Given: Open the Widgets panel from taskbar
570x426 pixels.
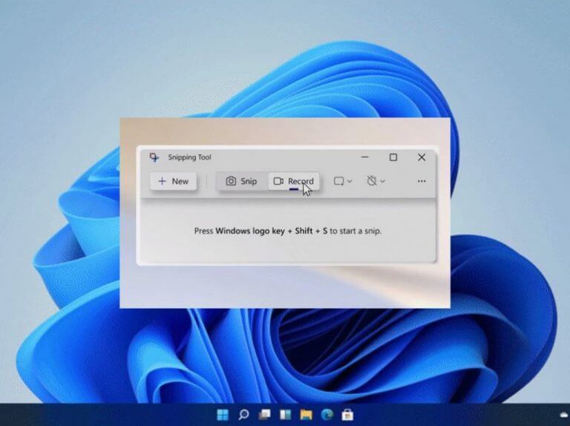Looking at the screenshot, I should [x=285, y=414].
